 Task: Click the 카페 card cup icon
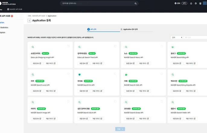[x=126, y=75]
